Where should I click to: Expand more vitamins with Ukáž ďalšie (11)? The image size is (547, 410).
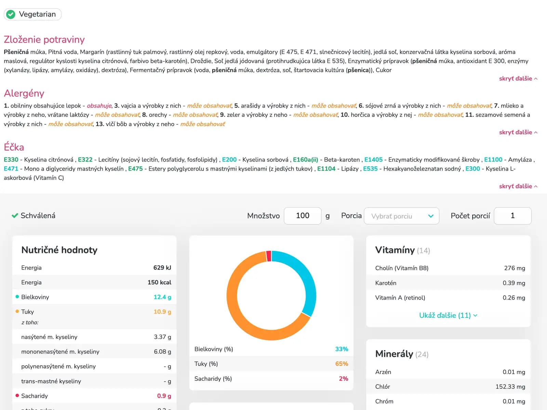click(448, 315)
